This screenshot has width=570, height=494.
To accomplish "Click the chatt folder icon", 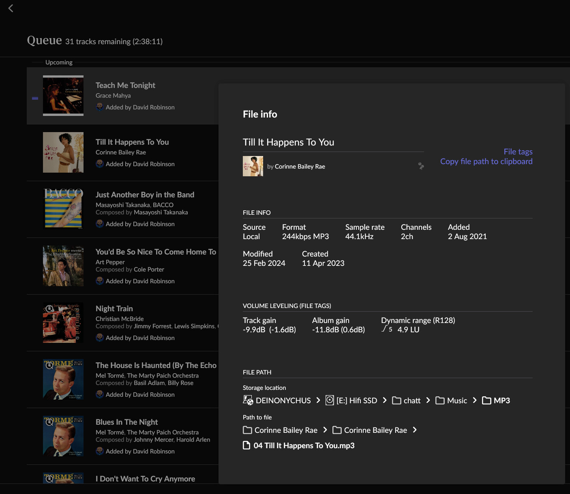I will point(396,400).
